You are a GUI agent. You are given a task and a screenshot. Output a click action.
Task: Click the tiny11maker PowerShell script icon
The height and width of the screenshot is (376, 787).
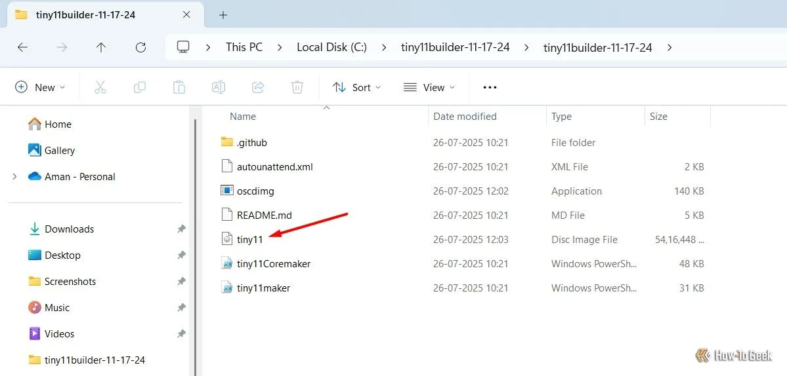click(x=227, y=288)
